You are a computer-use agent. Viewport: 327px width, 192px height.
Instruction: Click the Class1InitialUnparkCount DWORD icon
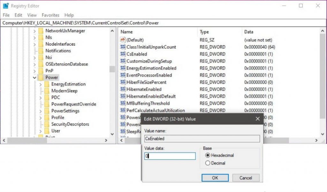(123, 47)
